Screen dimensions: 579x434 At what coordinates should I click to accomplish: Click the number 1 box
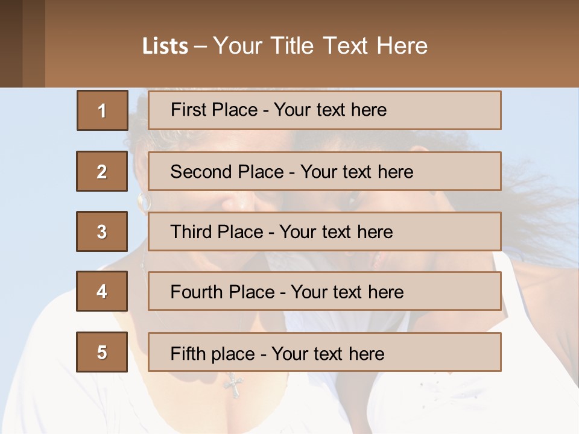[x=102, y=110]
